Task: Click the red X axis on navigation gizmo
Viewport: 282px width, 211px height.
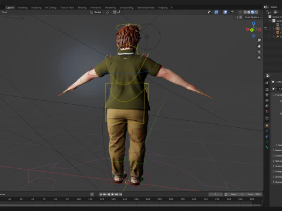Action: click(x=247, y=29)
